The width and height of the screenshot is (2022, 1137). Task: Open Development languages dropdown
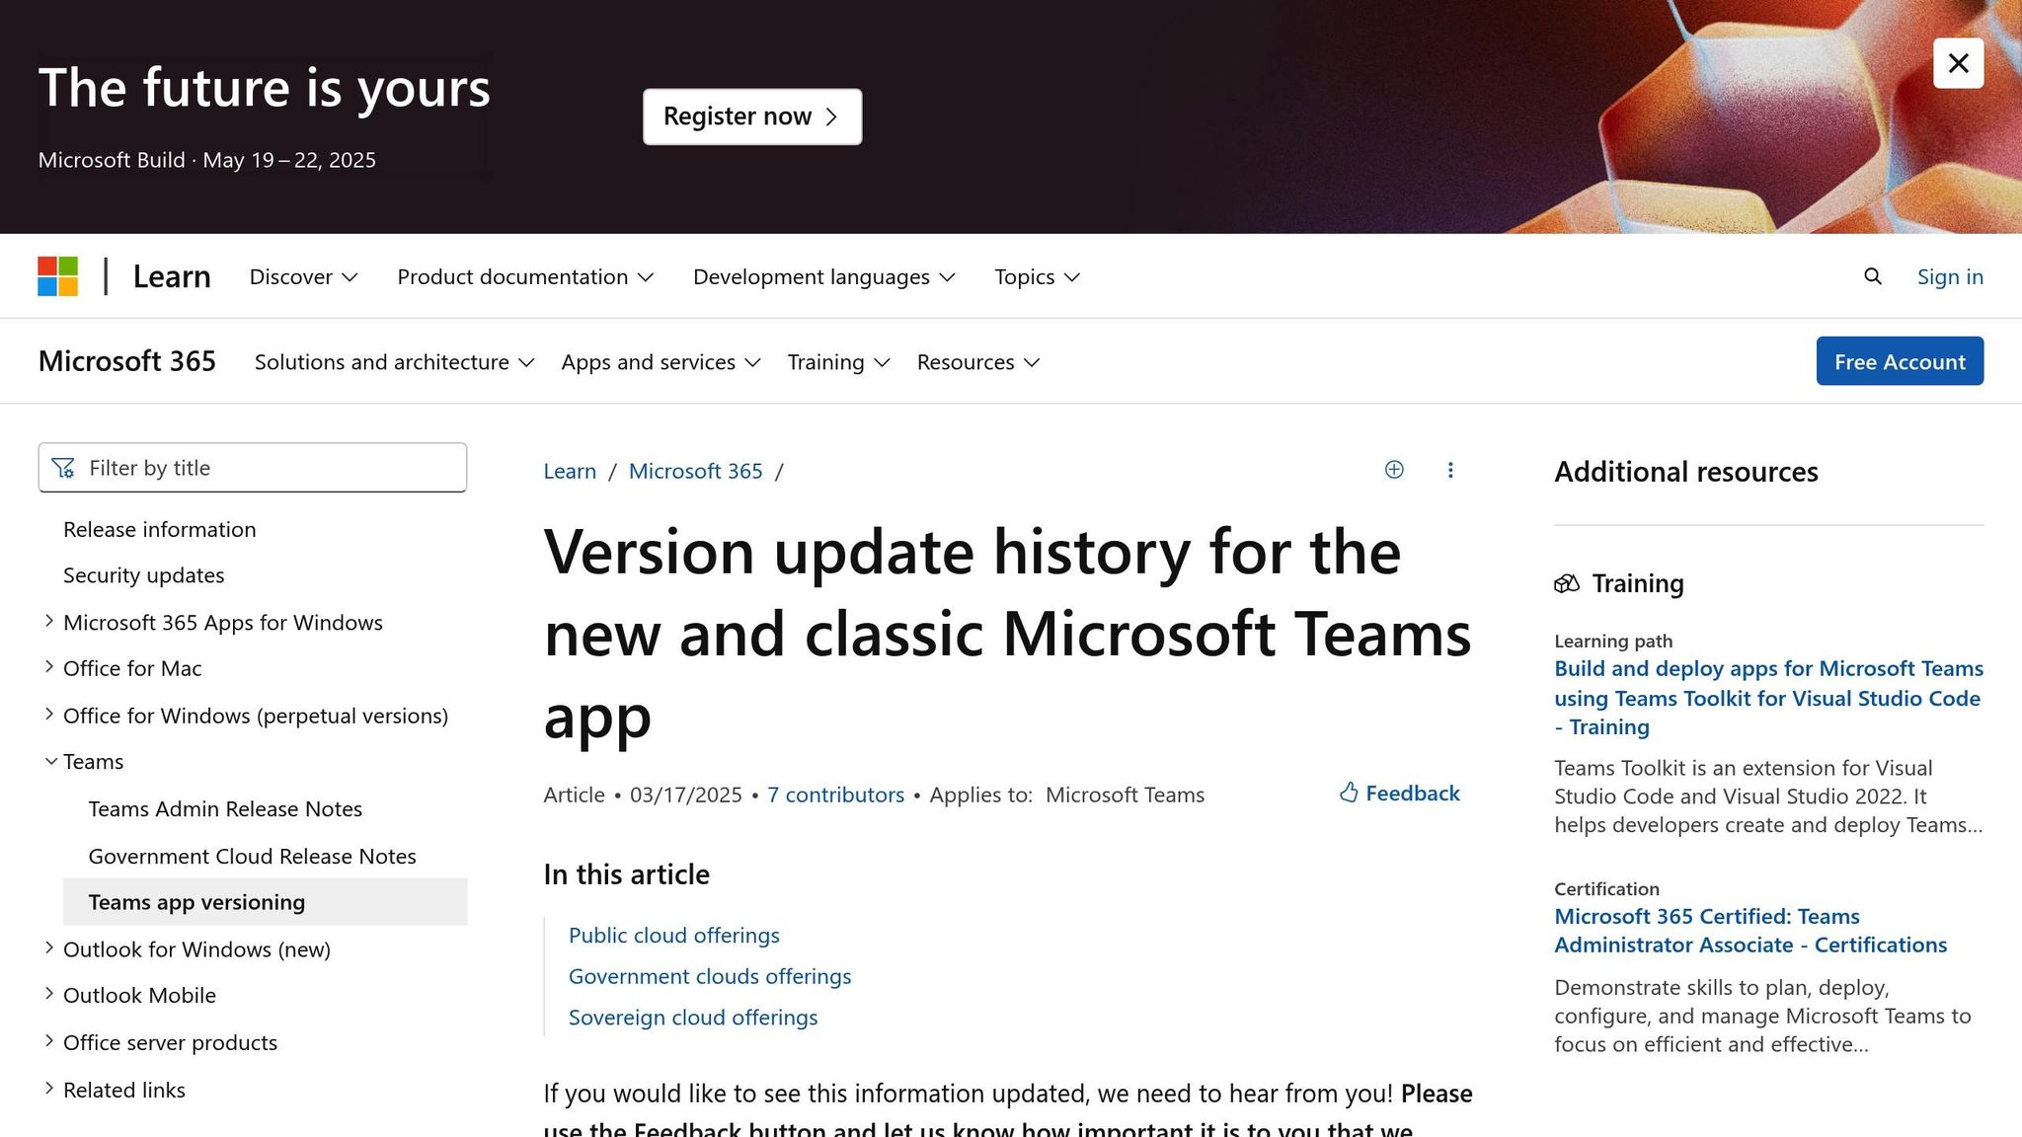pos(823,277)
